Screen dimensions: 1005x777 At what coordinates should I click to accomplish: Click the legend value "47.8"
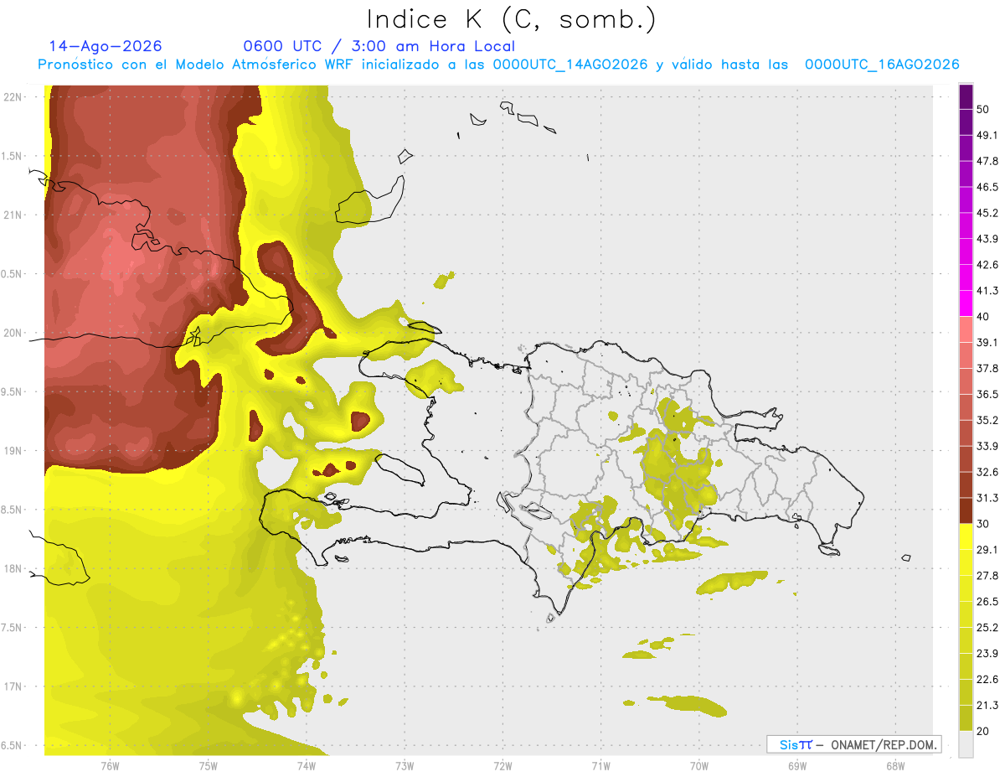pyautogui.click(x=987, y=161)
